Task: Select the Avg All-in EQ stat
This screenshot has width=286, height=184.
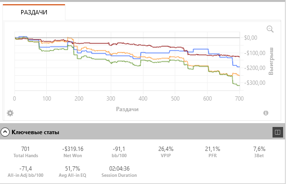Action: (72, 172)
